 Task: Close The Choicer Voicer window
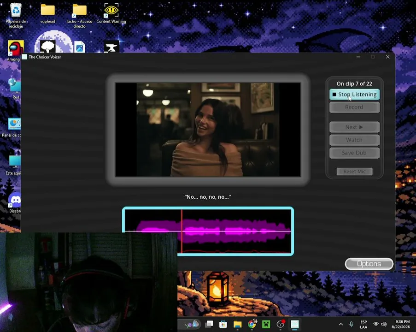point(387,57)
